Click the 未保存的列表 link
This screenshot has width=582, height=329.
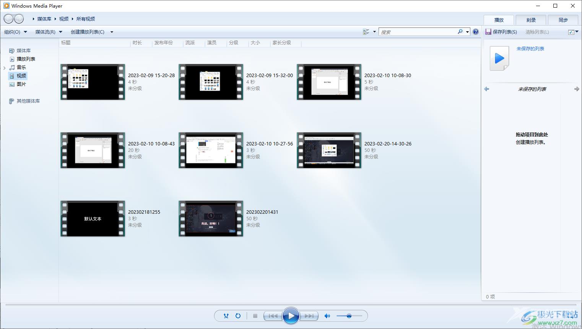tap(530, 48)
